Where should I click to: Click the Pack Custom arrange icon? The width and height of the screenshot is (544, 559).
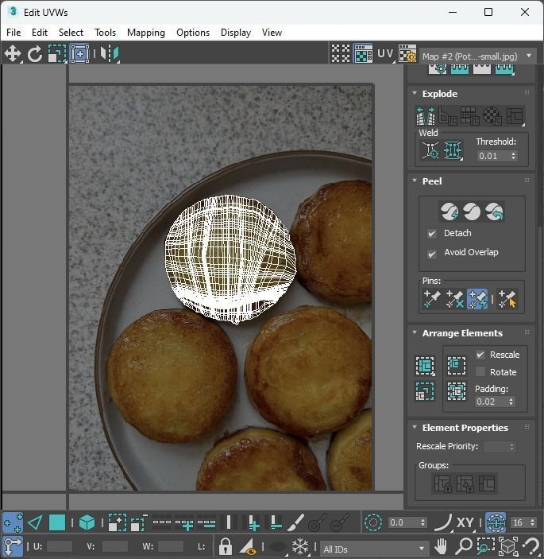(425, 366)
